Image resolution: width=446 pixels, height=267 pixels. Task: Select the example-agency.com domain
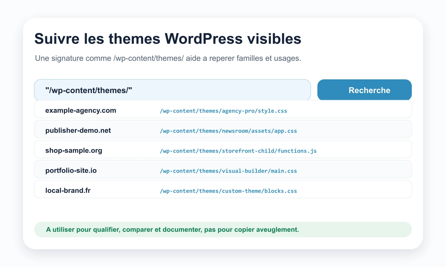pyautogui.click(x=81, y=111)
